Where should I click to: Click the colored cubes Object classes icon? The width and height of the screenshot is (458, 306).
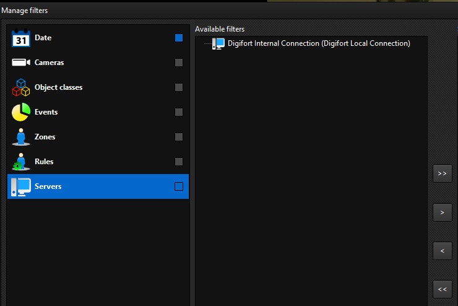(x=21, y=87)
